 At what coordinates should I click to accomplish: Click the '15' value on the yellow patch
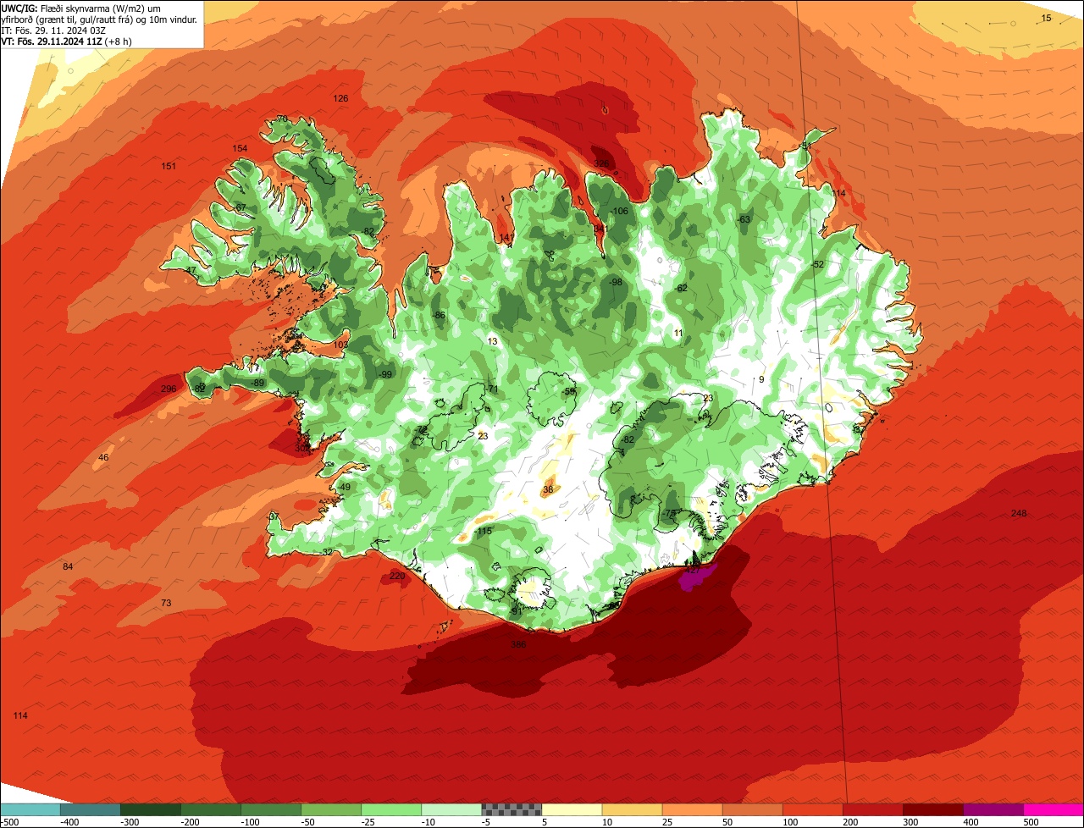(x=1047, y=18)
